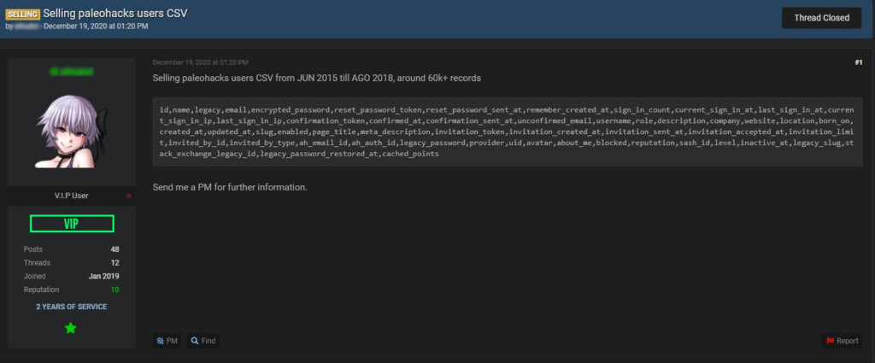Report this post via Report button
Screen dimensions: 875x363
[842, 341]
